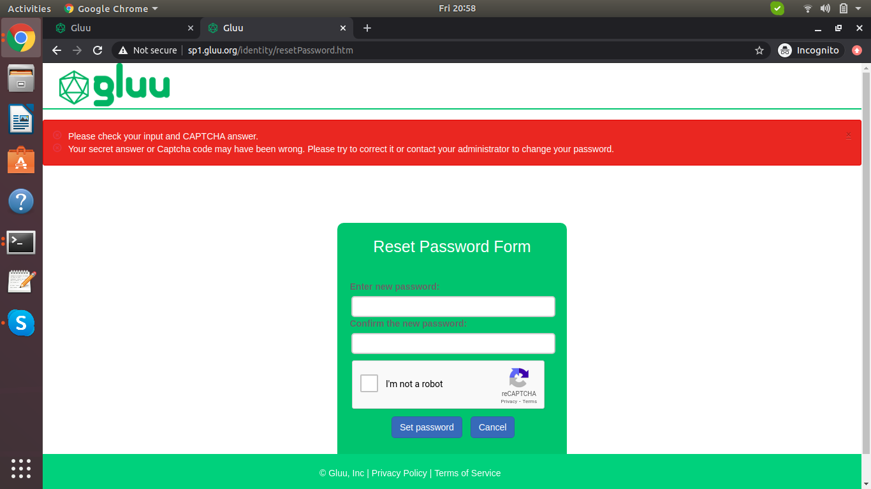The width and height of the screenshot is (871, 489).
Task: Open the Terms of Service footer link
Action: coord(467,473)
